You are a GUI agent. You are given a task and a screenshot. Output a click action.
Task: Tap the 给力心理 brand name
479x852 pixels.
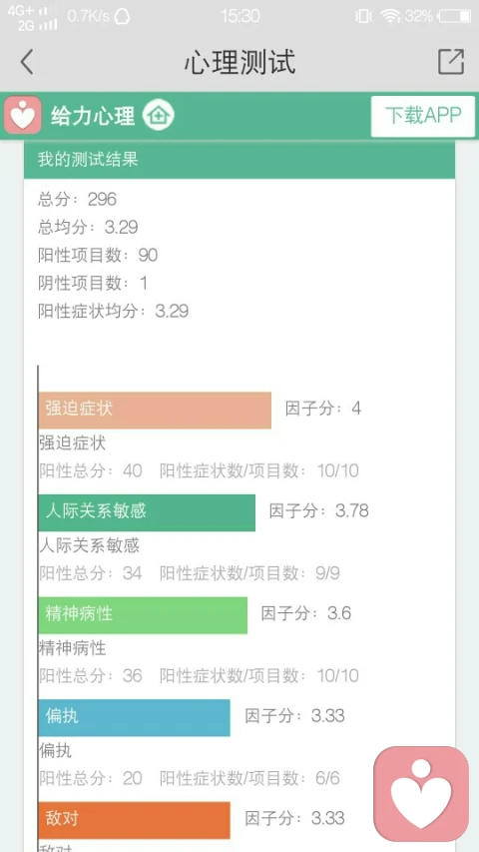click(93, 116)
